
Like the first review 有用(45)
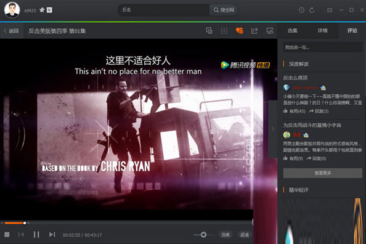[294, 111]
